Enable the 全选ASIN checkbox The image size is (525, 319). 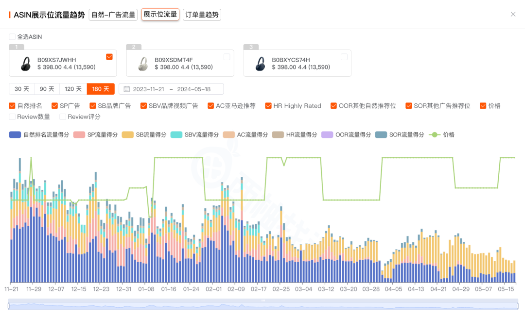[x=13, y=36]
